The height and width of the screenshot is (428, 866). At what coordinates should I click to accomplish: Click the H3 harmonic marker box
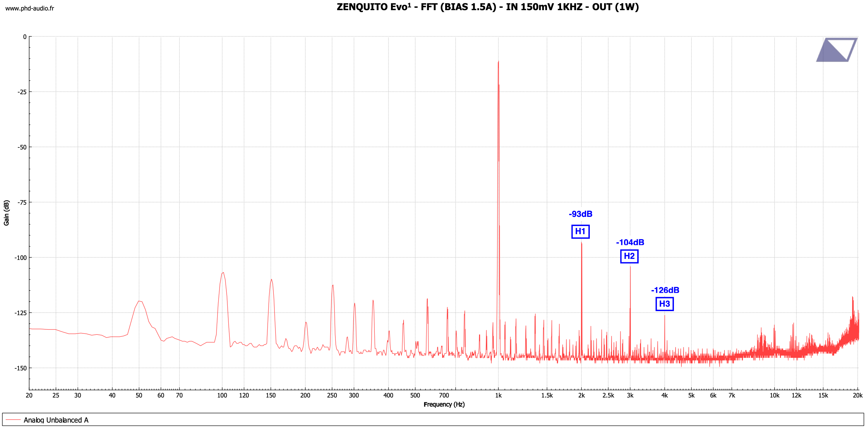(664, 304)
